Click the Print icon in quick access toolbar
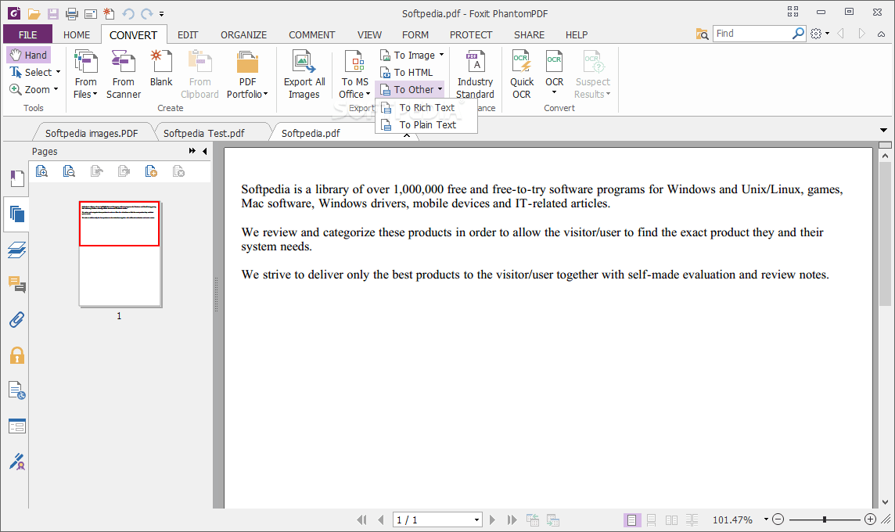 click(x=71, y=13)
